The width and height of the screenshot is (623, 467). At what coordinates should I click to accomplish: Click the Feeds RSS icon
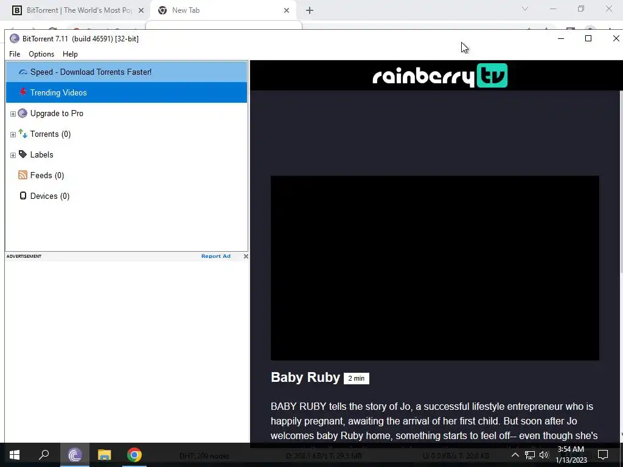tap(23, 175)
